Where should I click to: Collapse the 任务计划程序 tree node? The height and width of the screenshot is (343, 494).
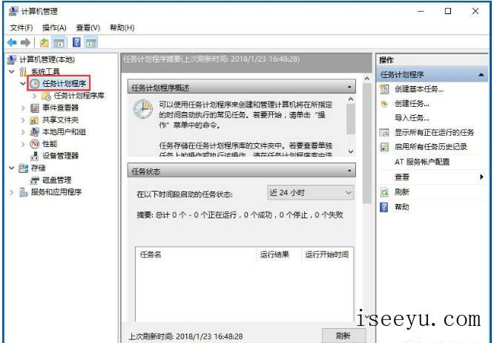pos(23,84)
